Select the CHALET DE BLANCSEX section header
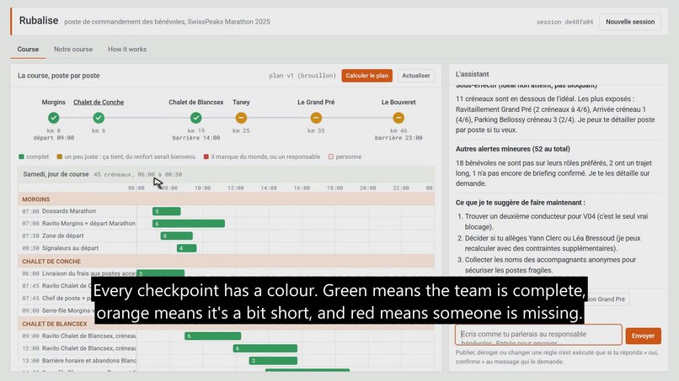 pyautogui.click(x=226, y=324)
